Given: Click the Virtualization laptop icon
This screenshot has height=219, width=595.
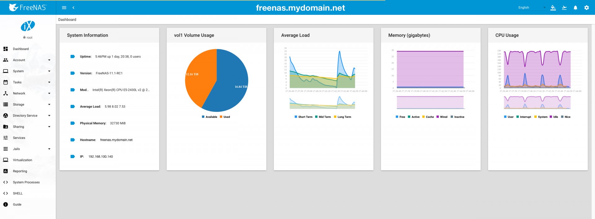Looking at the screenshot, I should [6, 160].
